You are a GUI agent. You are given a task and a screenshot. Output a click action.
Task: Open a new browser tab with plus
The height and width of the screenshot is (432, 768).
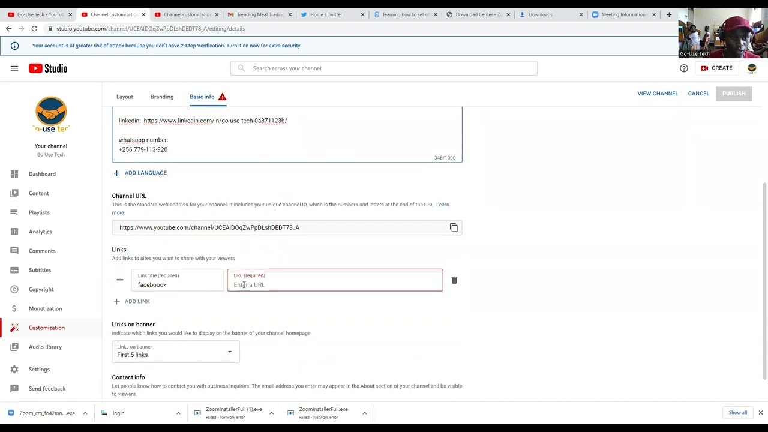(669, 14)
